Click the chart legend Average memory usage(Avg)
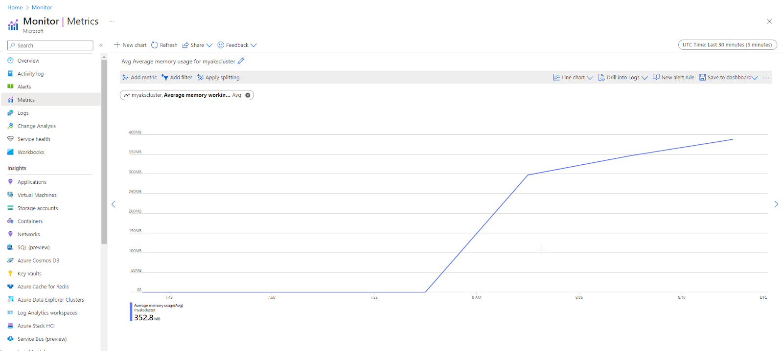 [158, 306]
